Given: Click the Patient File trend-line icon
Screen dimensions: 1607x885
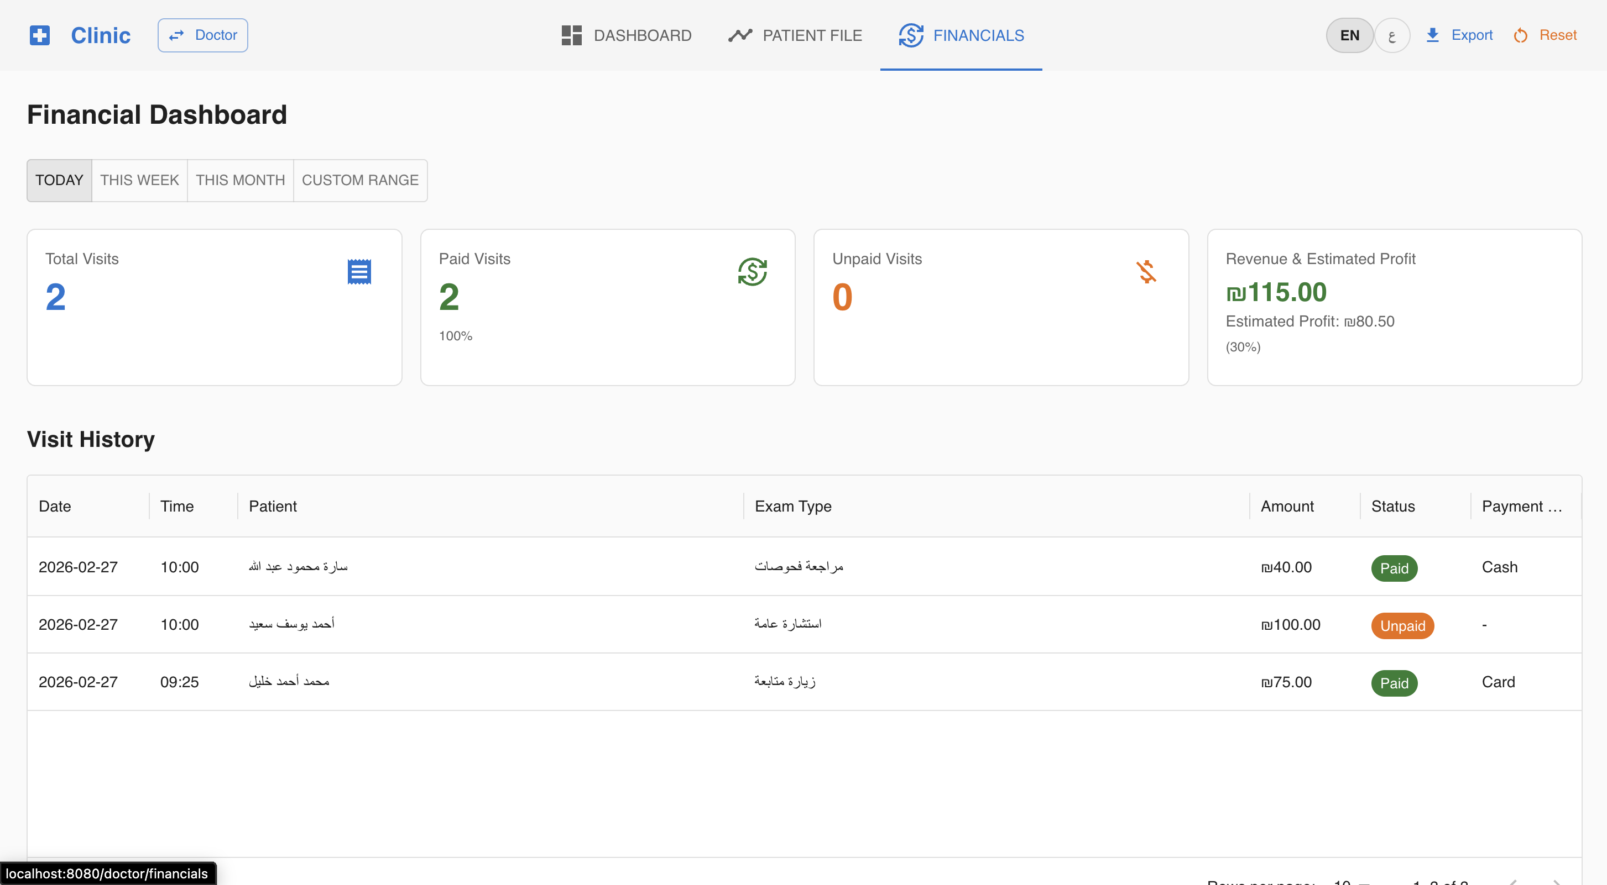Looking at the screenshot, I should tap(739, 35).
